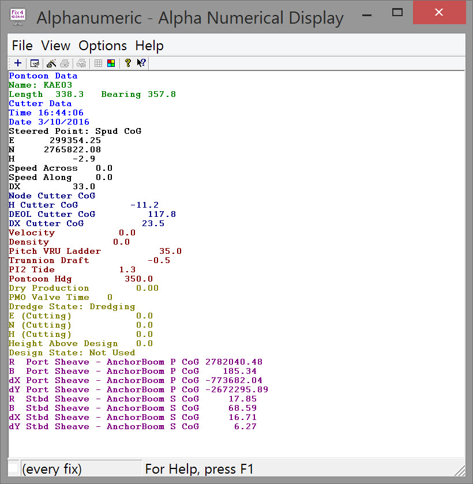This screenshot has width=473, height=484.
Task: Open the View menu
Action: (55, 46)
